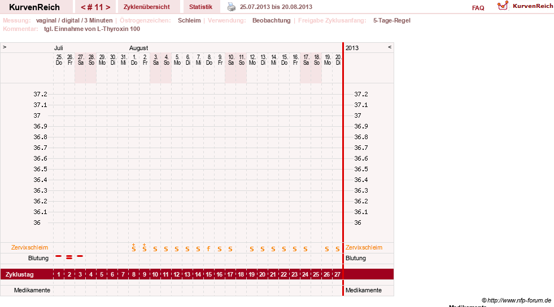Image resolution: width=554 pixels, height=307 pixels.
Task: Click the KurvenReich crown logo icon
Action: 503,6
